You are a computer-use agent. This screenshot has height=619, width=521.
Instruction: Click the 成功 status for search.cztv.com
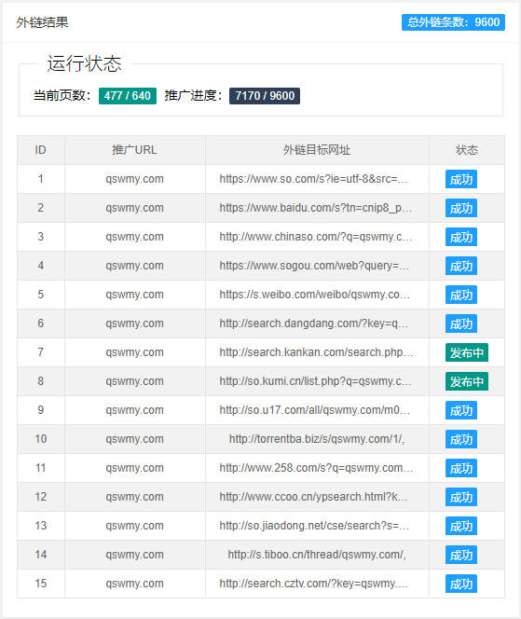tap(461, 584)
